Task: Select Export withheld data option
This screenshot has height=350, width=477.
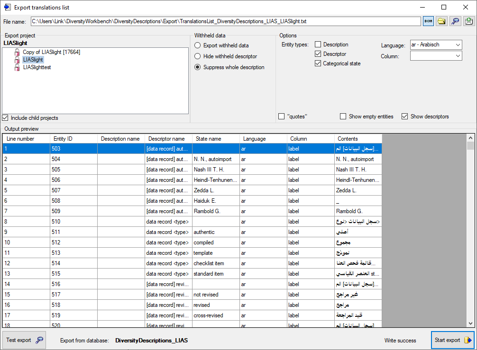Action: click(x=198, y=45)
